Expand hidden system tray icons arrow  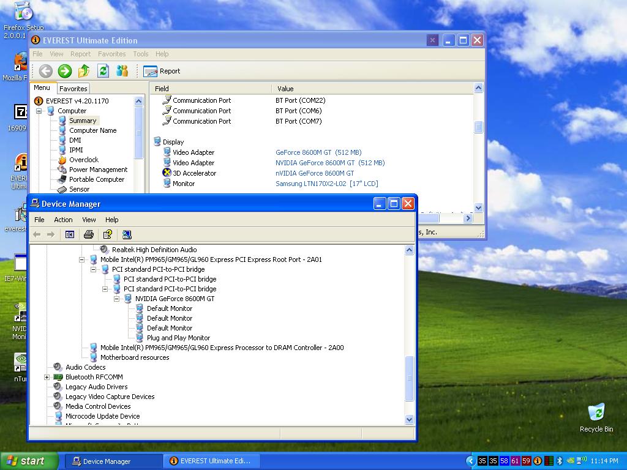(471, 461)
